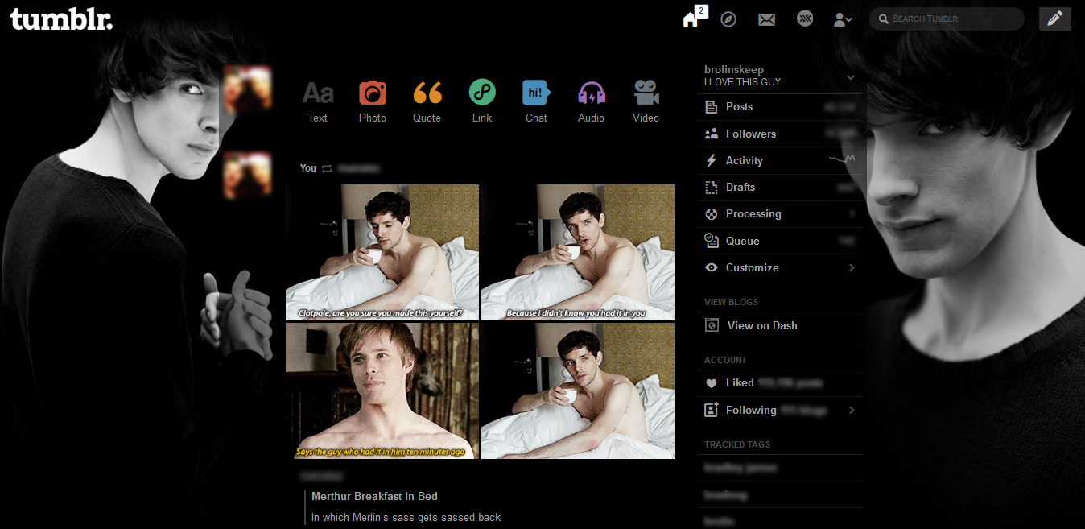
Task: Click the Customize eye icon
Action: 711,267
